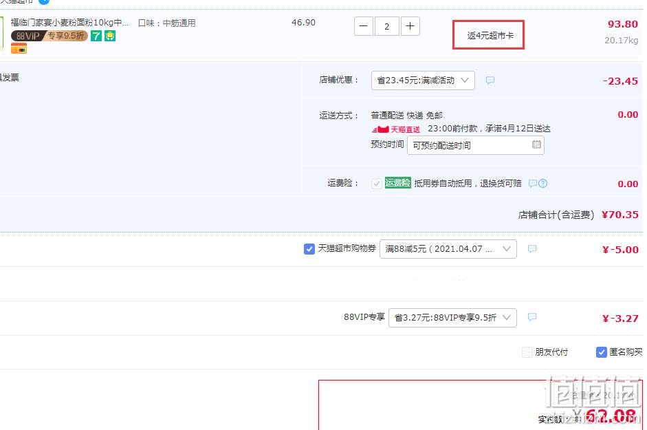
Task: Click the 口味：中筋通用 text
Action: pos(166,23)
